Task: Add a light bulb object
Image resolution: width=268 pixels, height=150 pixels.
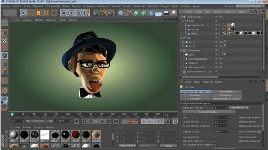Action: [x=174, y=13]
